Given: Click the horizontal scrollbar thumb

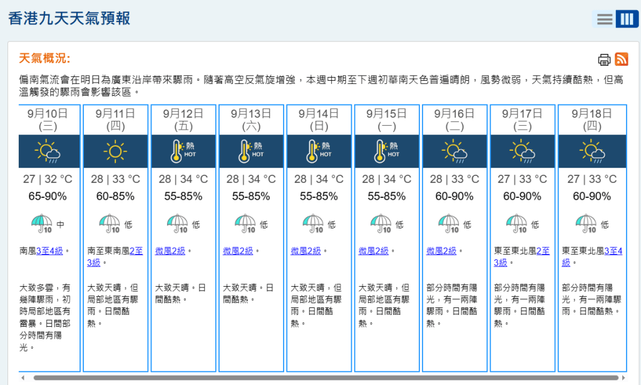Looking at the screenshot, I should click(x=326, y=377).
